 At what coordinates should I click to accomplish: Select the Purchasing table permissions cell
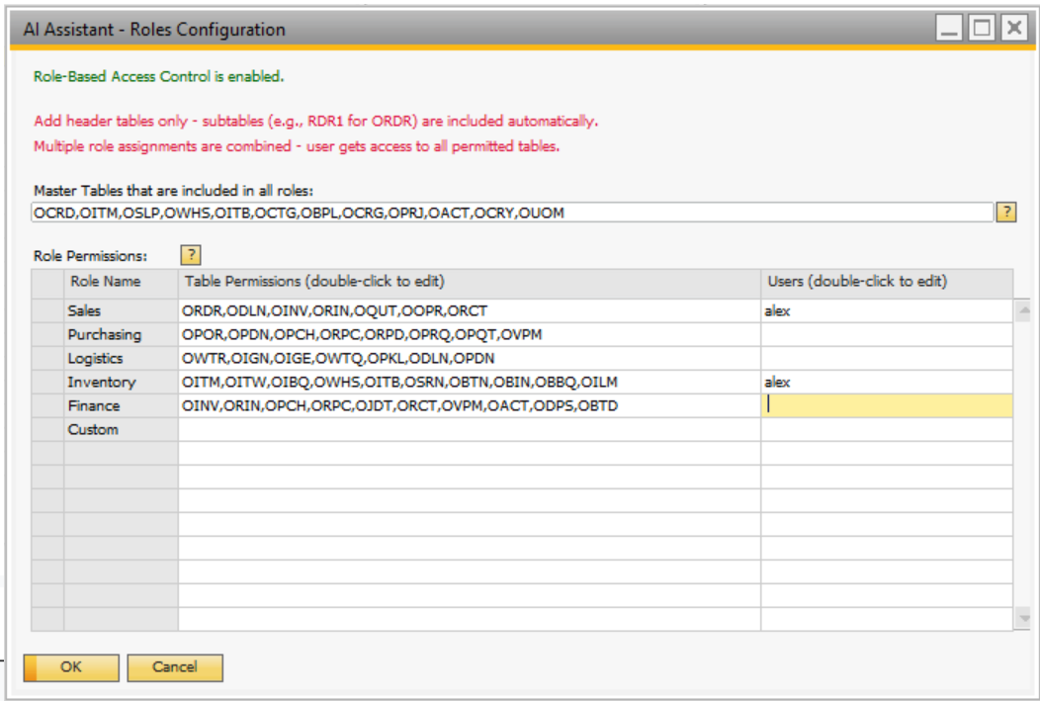pos(469,335)
